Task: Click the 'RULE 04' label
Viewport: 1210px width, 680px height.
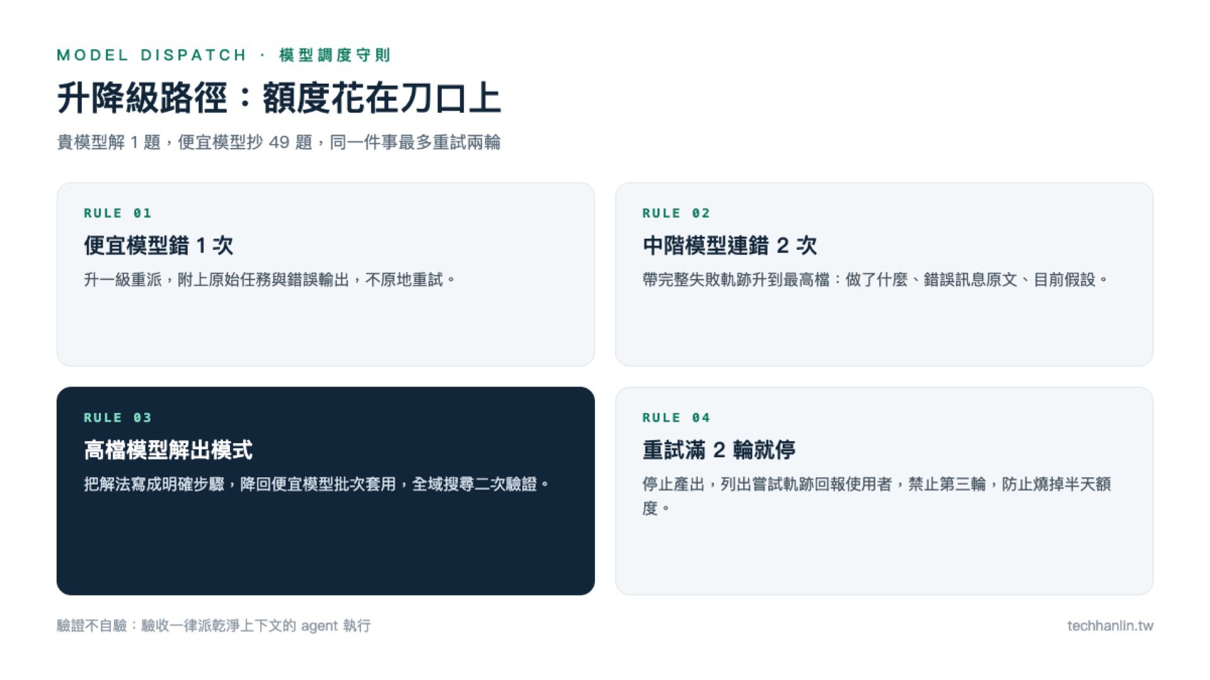Action: point(676,418)
